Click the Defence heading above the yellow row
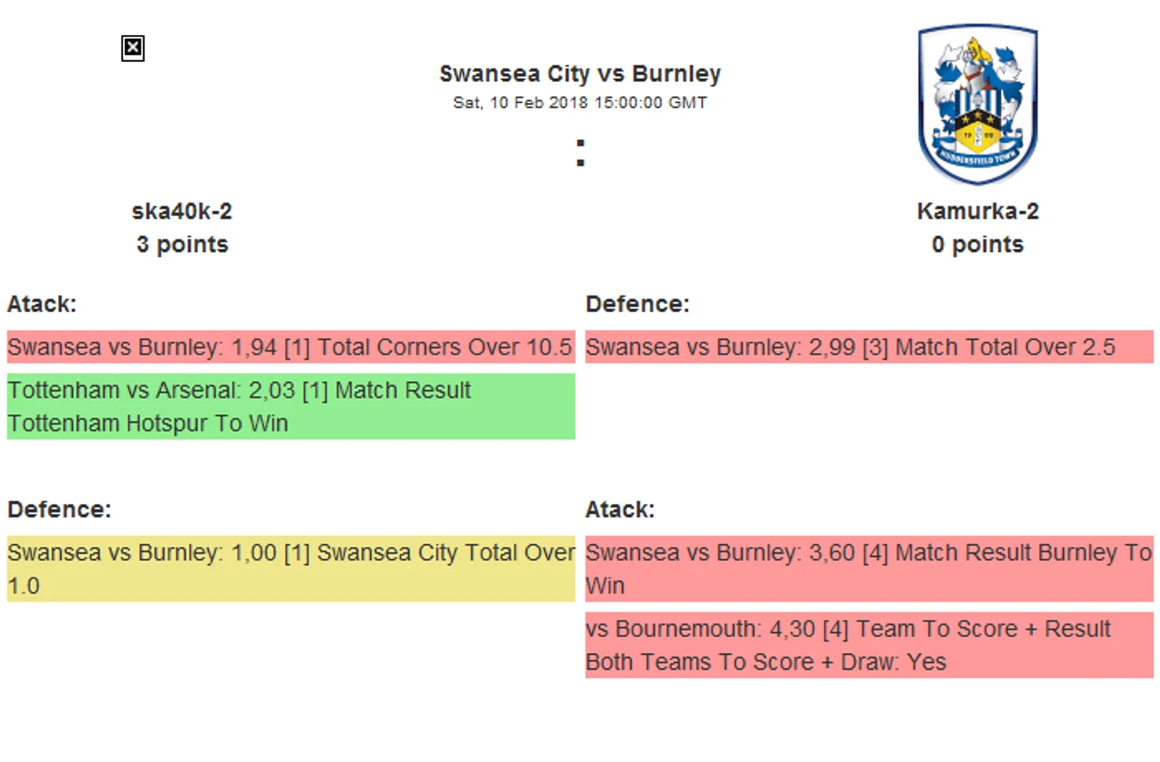This screenshot has height=762, width=1160. [60, 509]
